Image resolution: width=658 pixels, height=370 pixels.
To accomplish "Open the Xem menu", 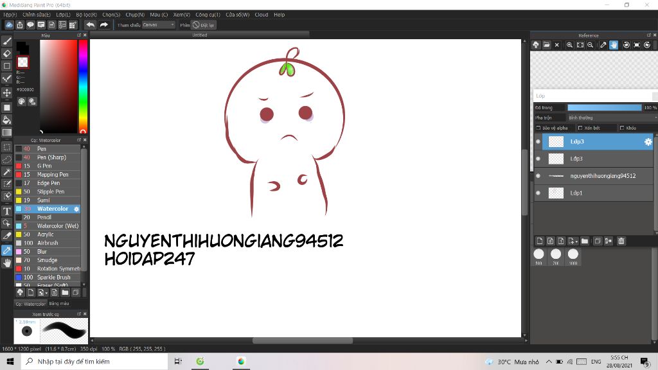I will coord(182,15).
